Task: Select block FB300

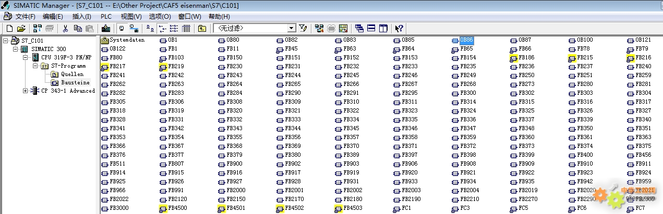Action: [464, 93]
